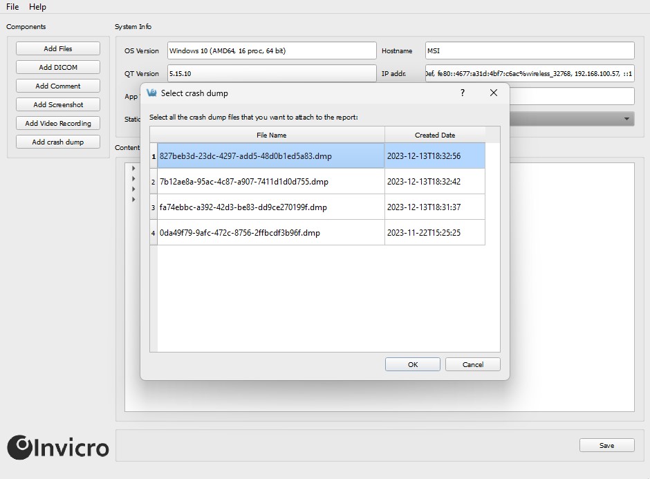The width and height of the screenshot is (650, 479).
Task: Expand the first tree item in Content panel
Action: [x=133, y=168]
